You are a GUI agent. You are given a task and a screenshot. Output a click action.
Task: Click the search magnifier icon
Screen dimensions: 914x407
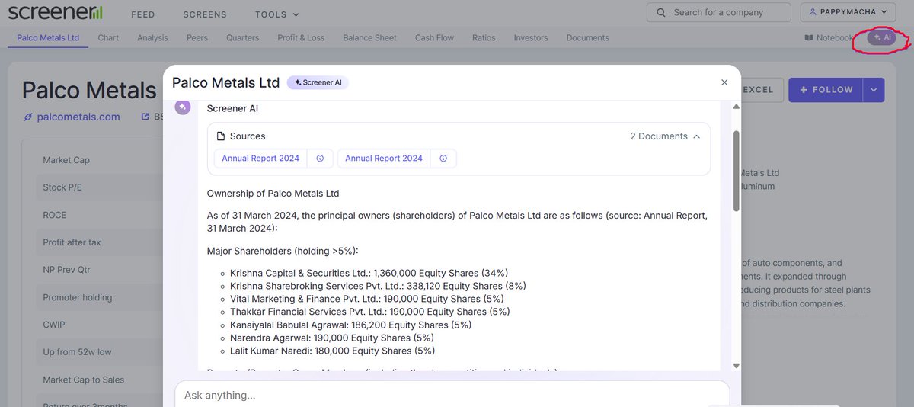tap(661, 12)
